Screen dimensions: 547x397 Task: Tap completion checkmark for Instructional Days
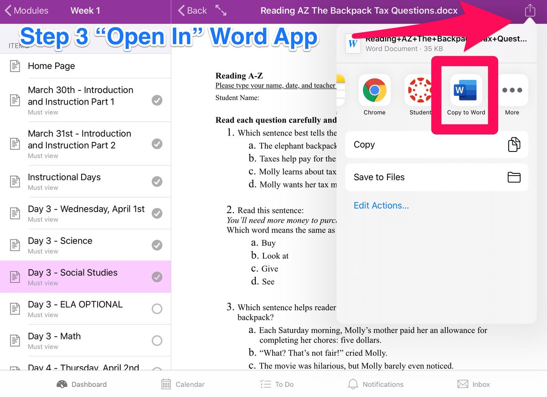tap(157, 182)
